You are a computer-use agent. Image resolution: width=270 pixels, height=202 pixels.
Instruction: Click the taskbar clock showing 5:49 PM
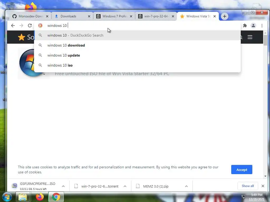[257, 197]
